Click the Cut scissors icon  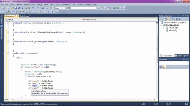point(23,8)
